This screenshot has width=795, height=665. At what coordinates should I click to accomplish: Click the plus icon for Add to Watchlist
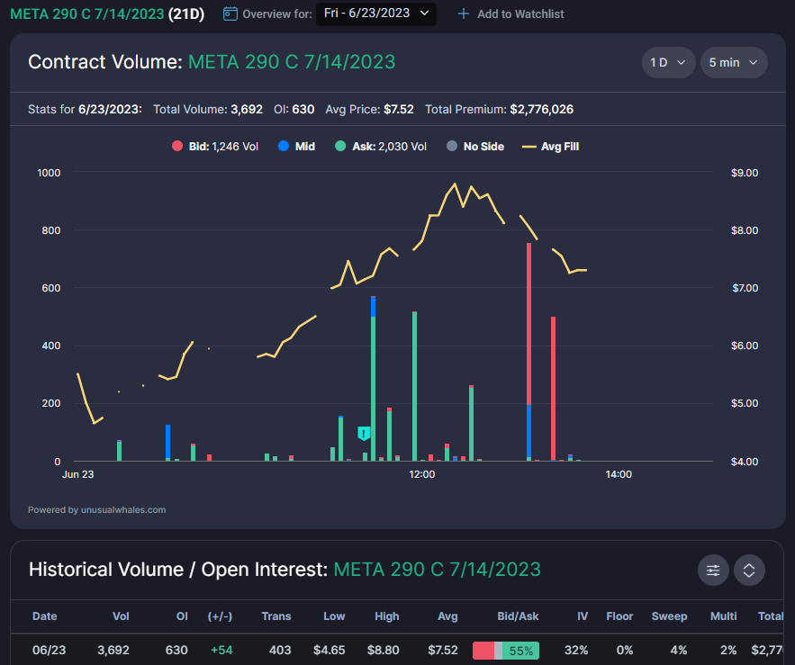tap(463, 13)
